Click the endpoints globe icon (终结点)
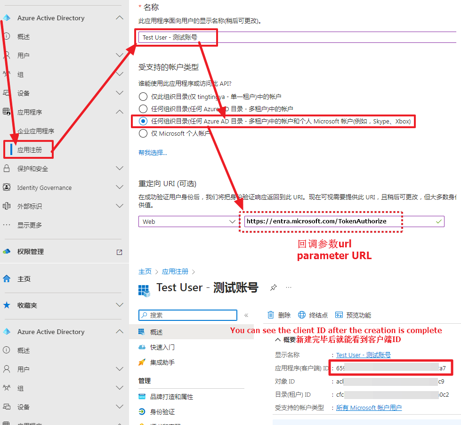Screen dimensions: 461x425 302,315
